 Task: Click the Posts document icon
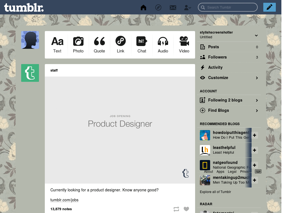203,47
